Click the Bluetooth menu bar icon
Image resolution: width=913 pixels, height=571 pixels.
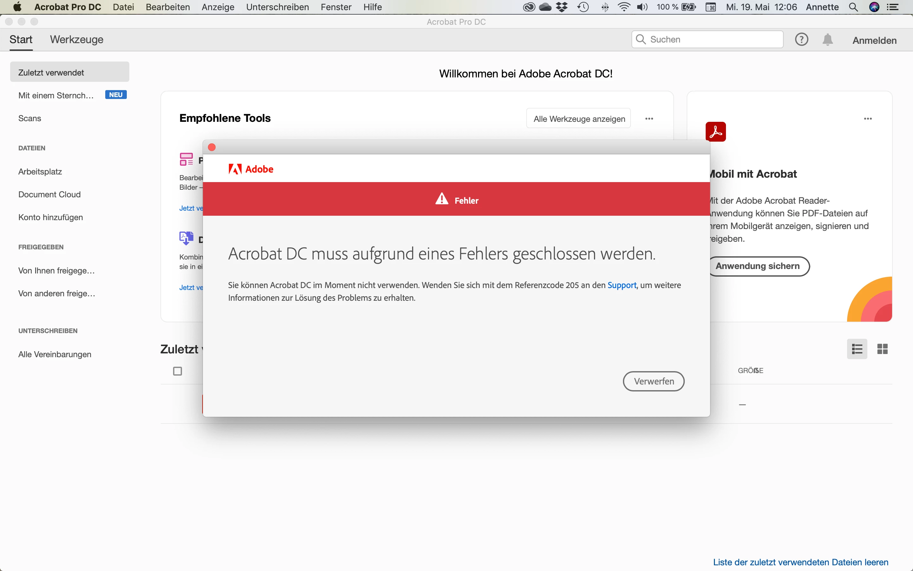(x=605, y=7)
